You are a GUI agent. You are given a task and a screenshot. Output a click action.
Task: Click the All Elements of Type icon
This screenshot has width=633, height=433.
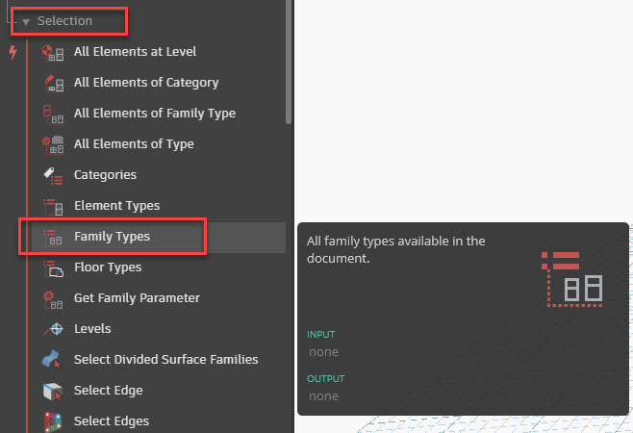click(53, 144)
